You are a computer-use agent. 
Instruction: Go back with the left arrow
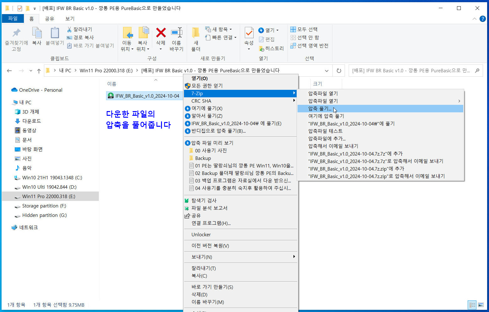point(9,71)
